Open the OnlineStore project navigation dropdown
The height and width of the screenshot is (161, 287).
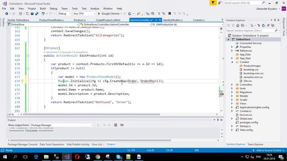point(43,25)
